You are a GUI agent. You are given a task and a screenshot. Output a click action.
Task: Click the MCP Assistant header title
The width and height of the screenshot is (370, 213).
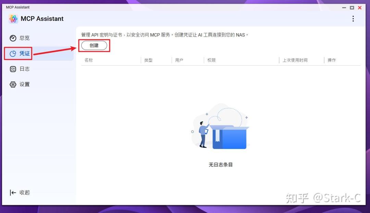pos(42,18)
